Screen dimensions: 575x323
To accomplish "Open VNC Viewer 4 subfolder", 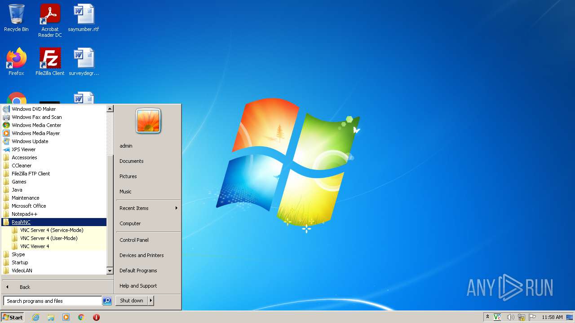I will (x=54, y=246).
